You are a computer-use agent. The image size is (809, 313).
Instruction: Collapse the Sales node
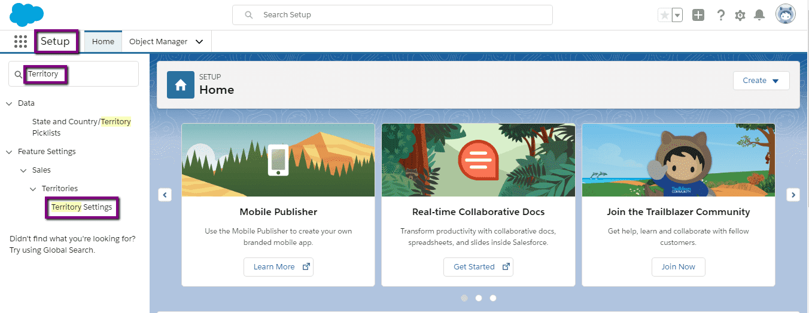tap(23, 170)
